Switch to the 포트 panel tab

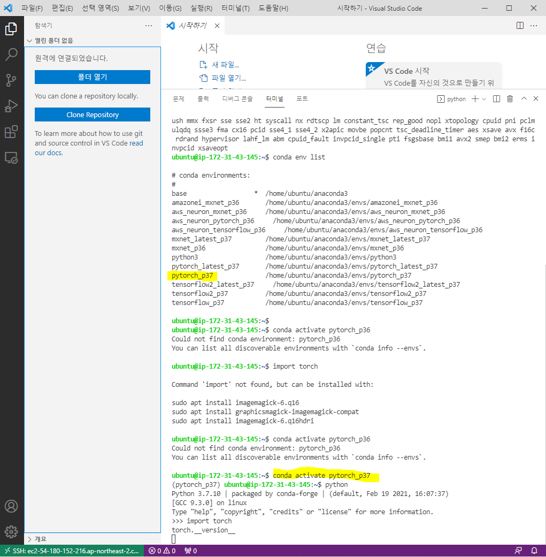point(302,99)
